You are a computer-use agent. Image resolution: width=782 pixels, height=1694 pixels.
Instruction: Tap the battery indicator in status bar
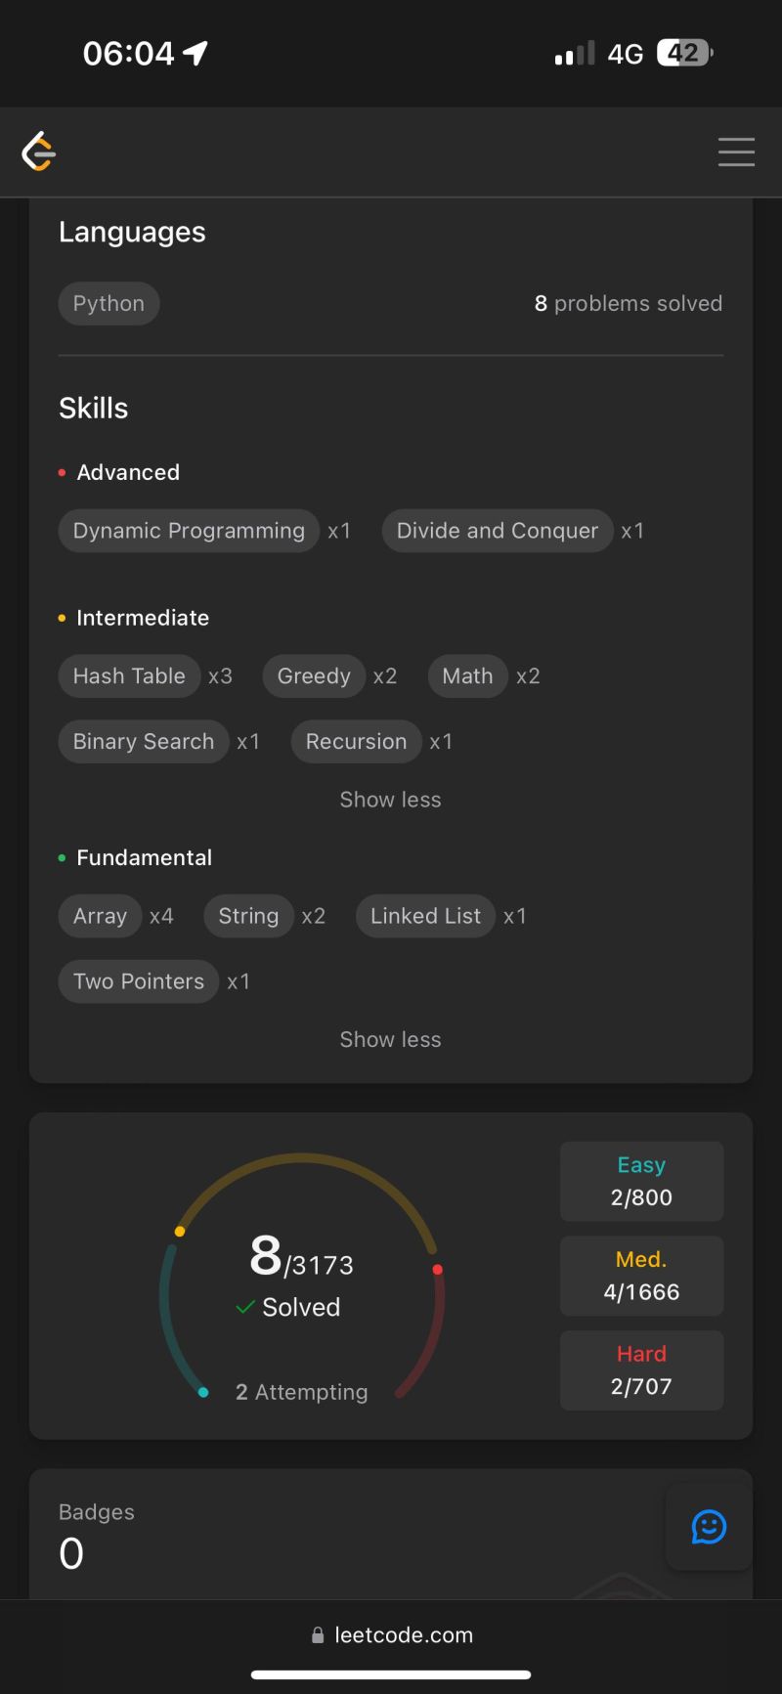point(685,53)
